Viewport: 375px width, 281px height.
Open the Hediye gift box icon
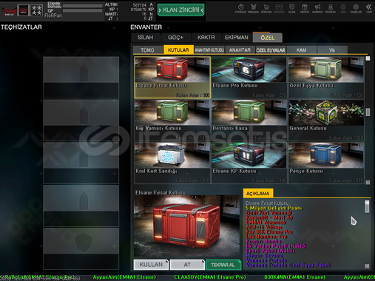pyautogui.click(x=305, y=8)
